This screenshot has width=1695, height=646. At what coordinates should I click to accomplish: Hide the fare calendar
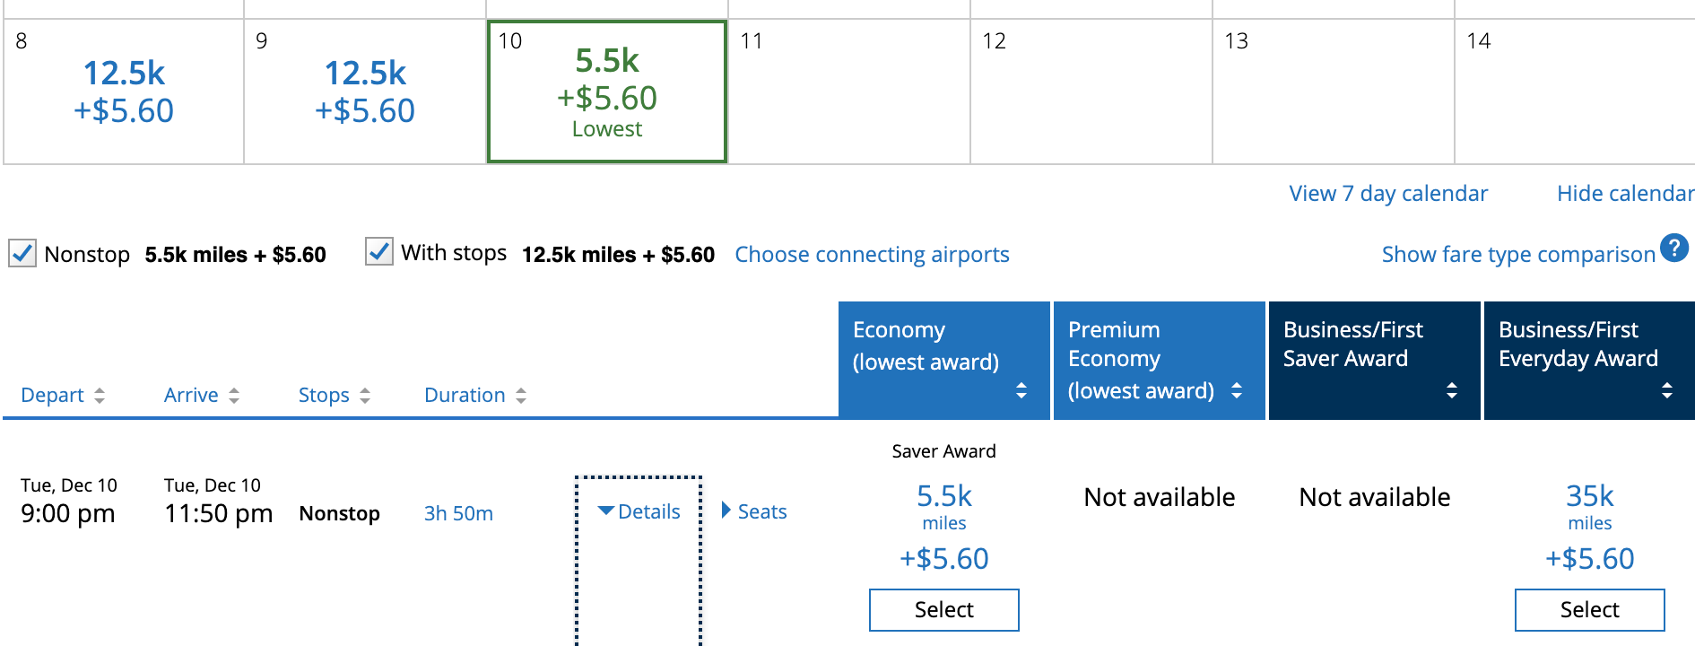coord(1625,194)
